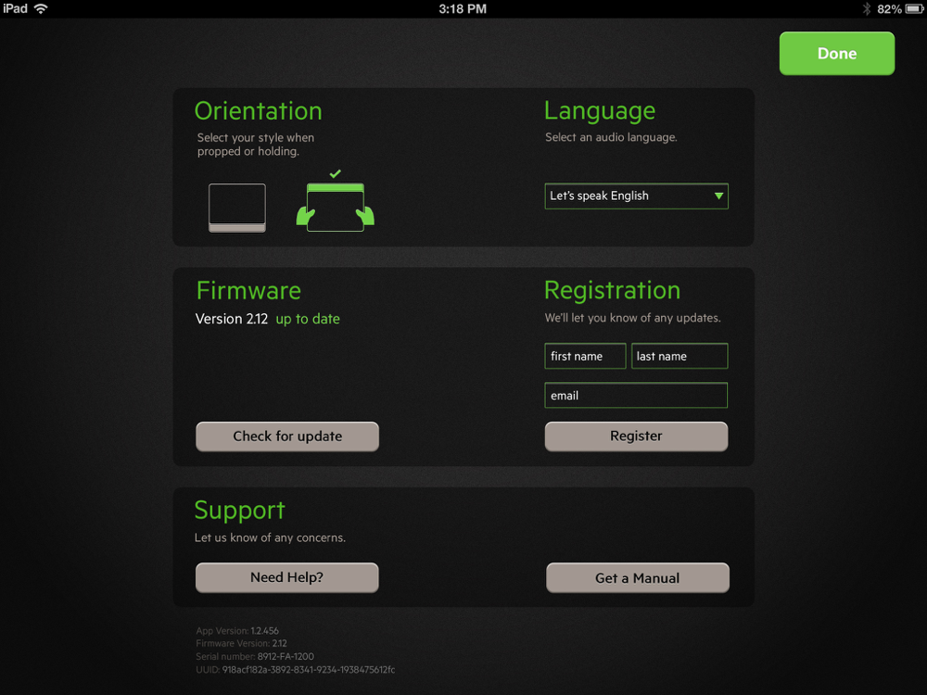Click the Firmware heading
927x695 pixels.
tap(248, 291)
